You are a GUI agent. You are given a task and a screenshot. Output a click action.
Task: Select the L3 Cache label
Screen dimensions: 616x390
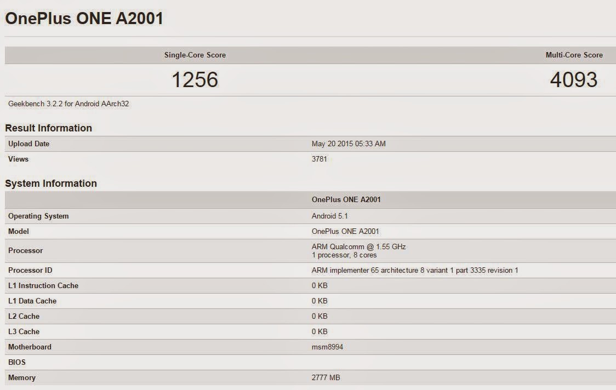24,331
